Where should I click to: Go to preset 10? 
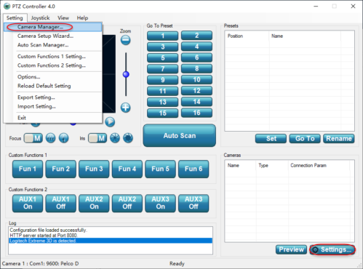coord(196,79)
